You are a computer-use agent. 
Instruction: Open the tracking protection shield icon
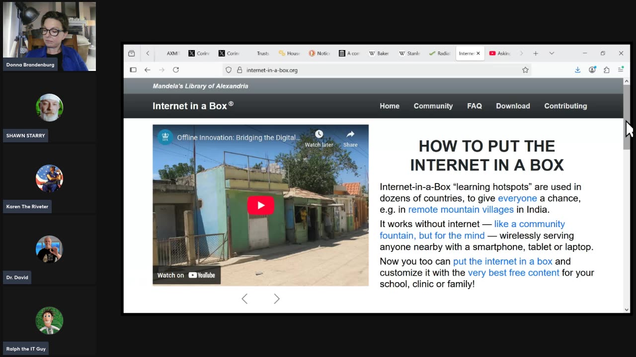click(229, 70)
